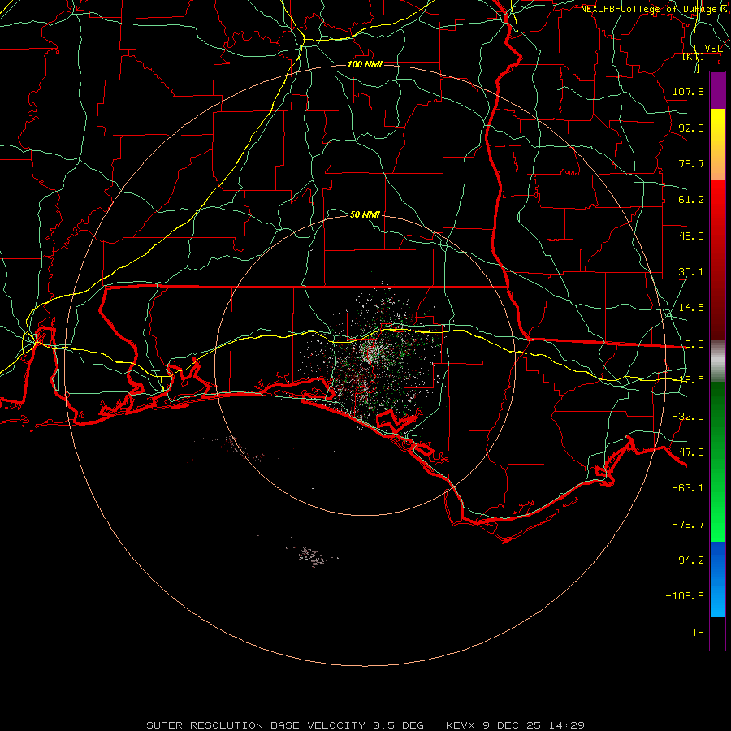This screenshot has height=731, width=731.
Task: Select the 14.5 velocity scale value
Action: point(691,308)
